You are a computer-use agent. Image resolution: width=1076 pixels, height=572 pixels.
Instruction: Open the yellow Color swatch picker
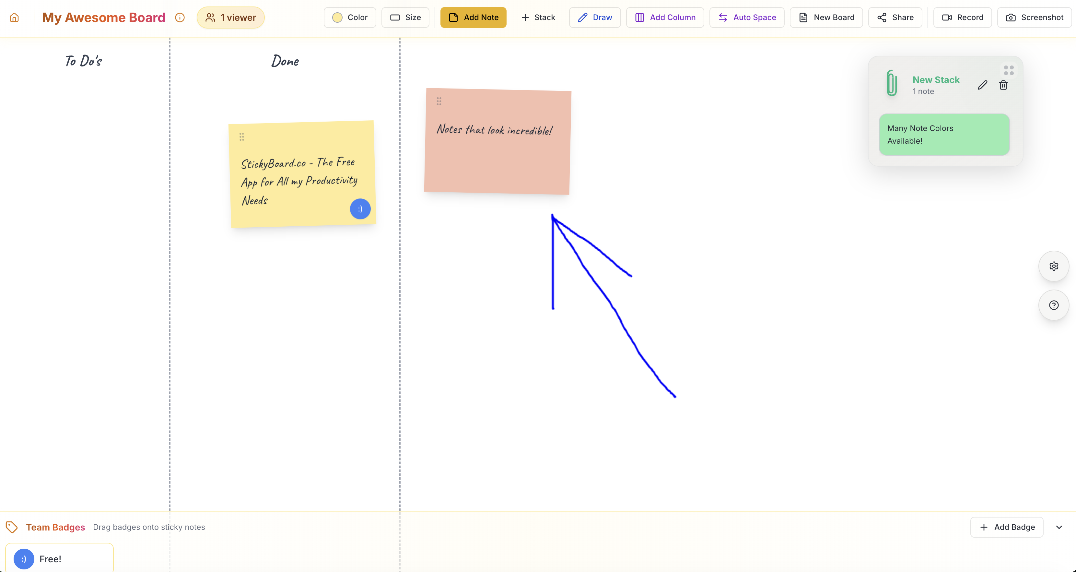coord(350,18)
